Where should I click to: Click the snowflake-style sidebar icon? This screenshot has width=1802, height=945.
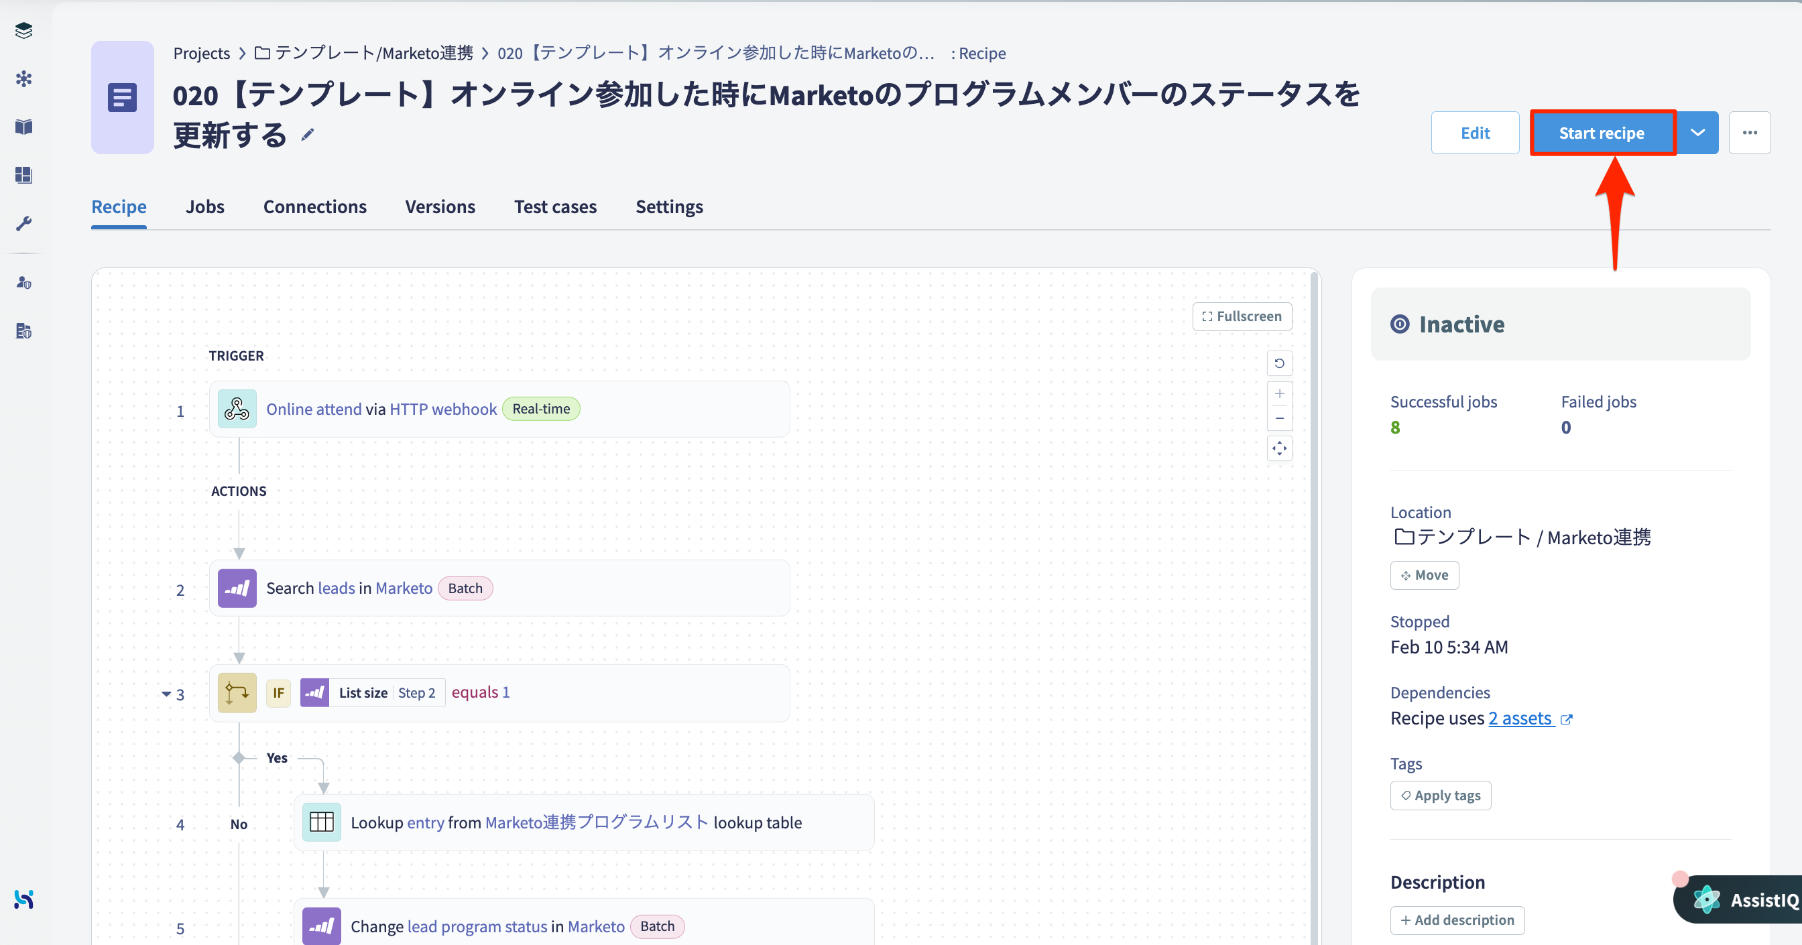click(x=23, y=78)
